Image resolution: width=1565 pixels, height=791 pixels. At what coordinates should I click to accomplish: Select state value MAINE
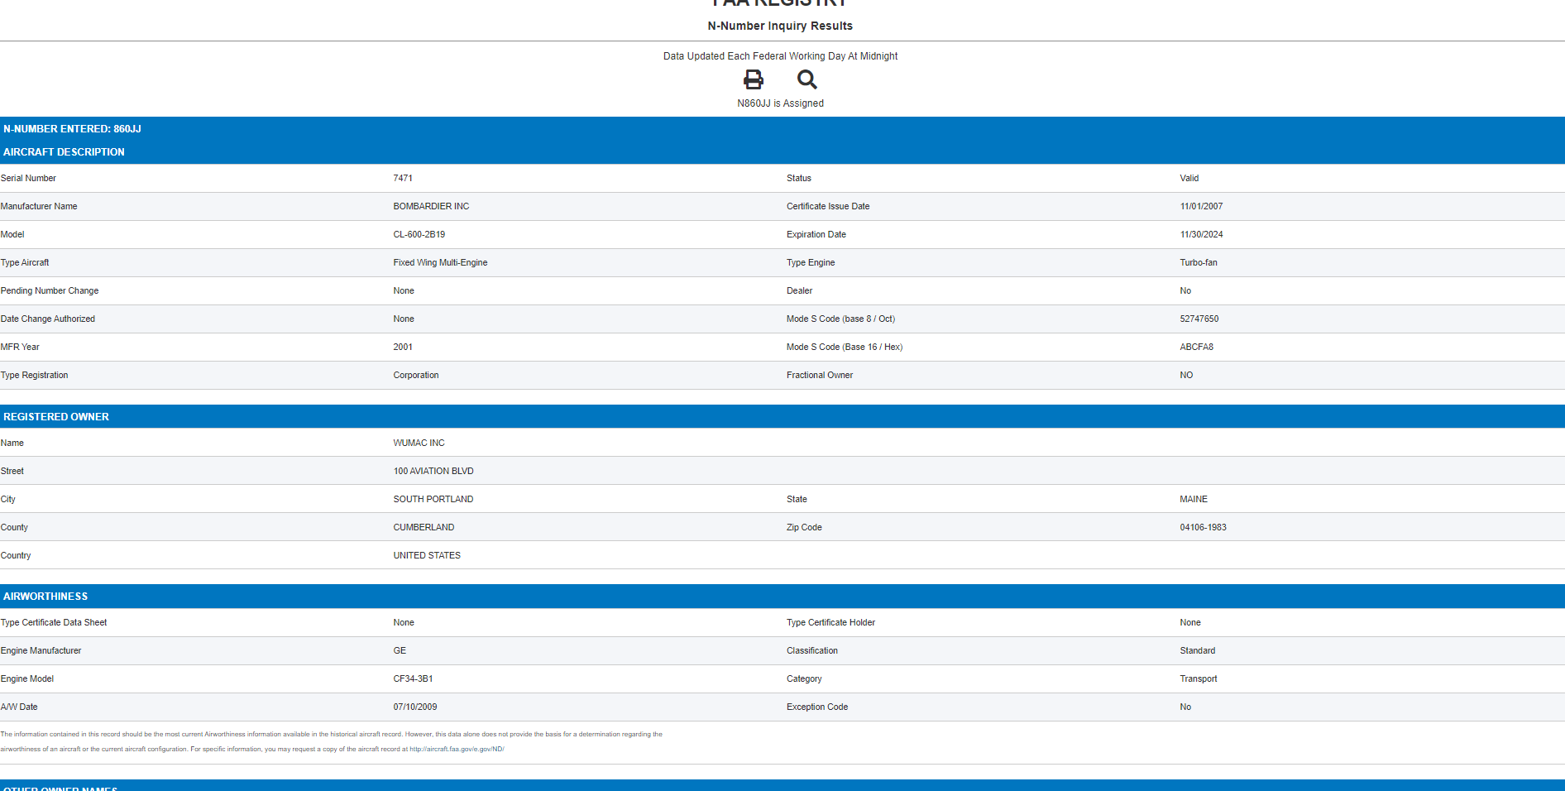(1194, 499)
